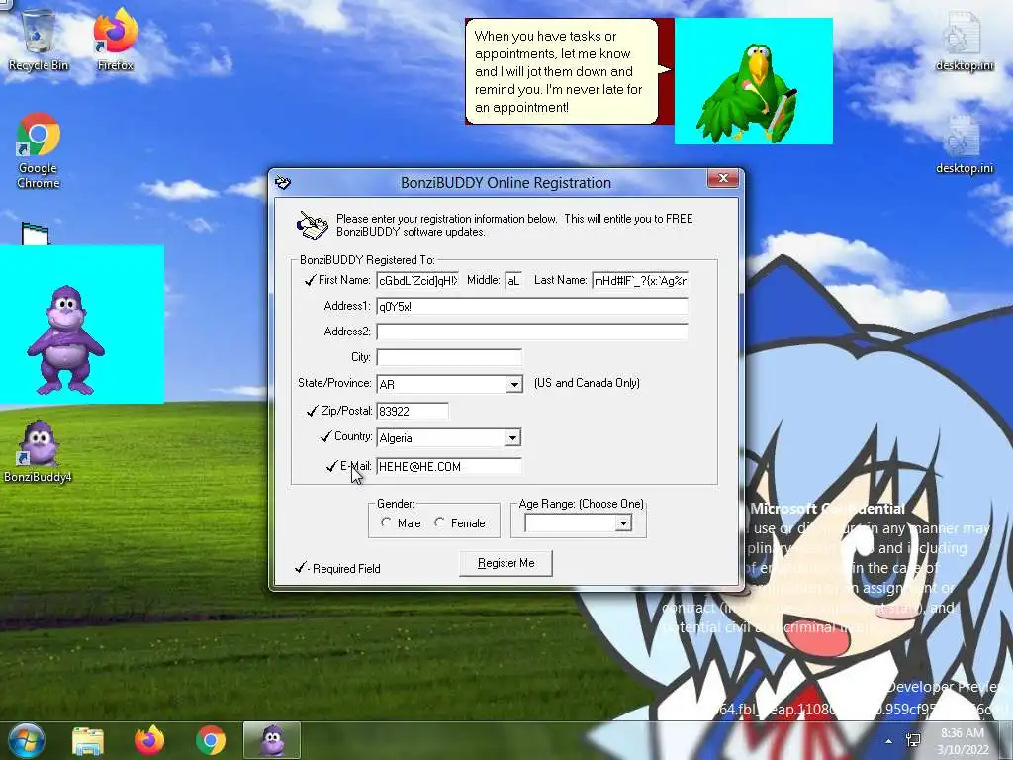The height and width of the screenshot is (760, 1013).
Task: Click the "BonziBUDDY Registered To:" group label
Action: [x=367, y=260]
